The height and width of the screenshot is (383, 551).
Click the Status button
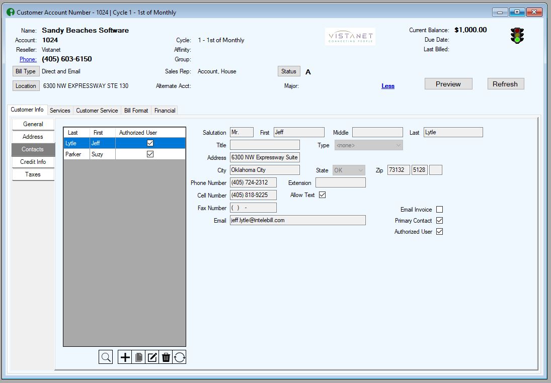click(289, 71)
